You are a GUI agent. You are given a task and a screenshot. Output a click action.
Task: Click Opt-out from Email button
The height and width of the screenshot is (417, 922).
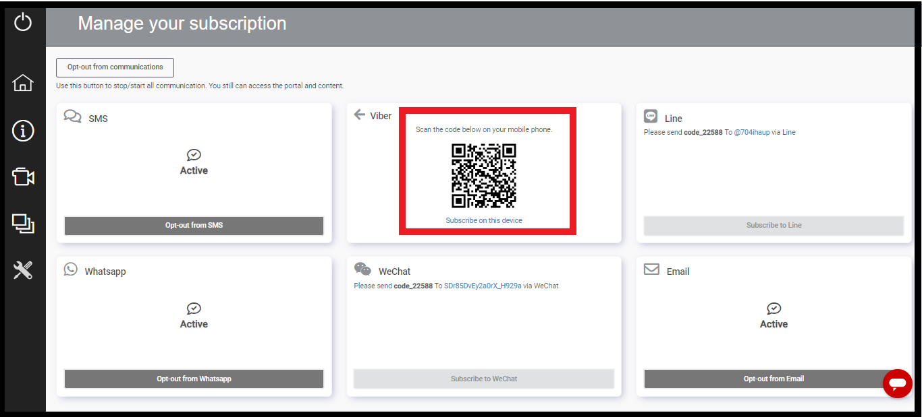[x=774, y=379]
